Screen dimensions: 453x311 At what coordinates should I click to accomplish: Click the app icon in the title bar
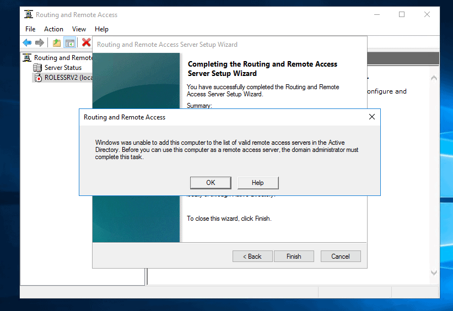[29, 15]
